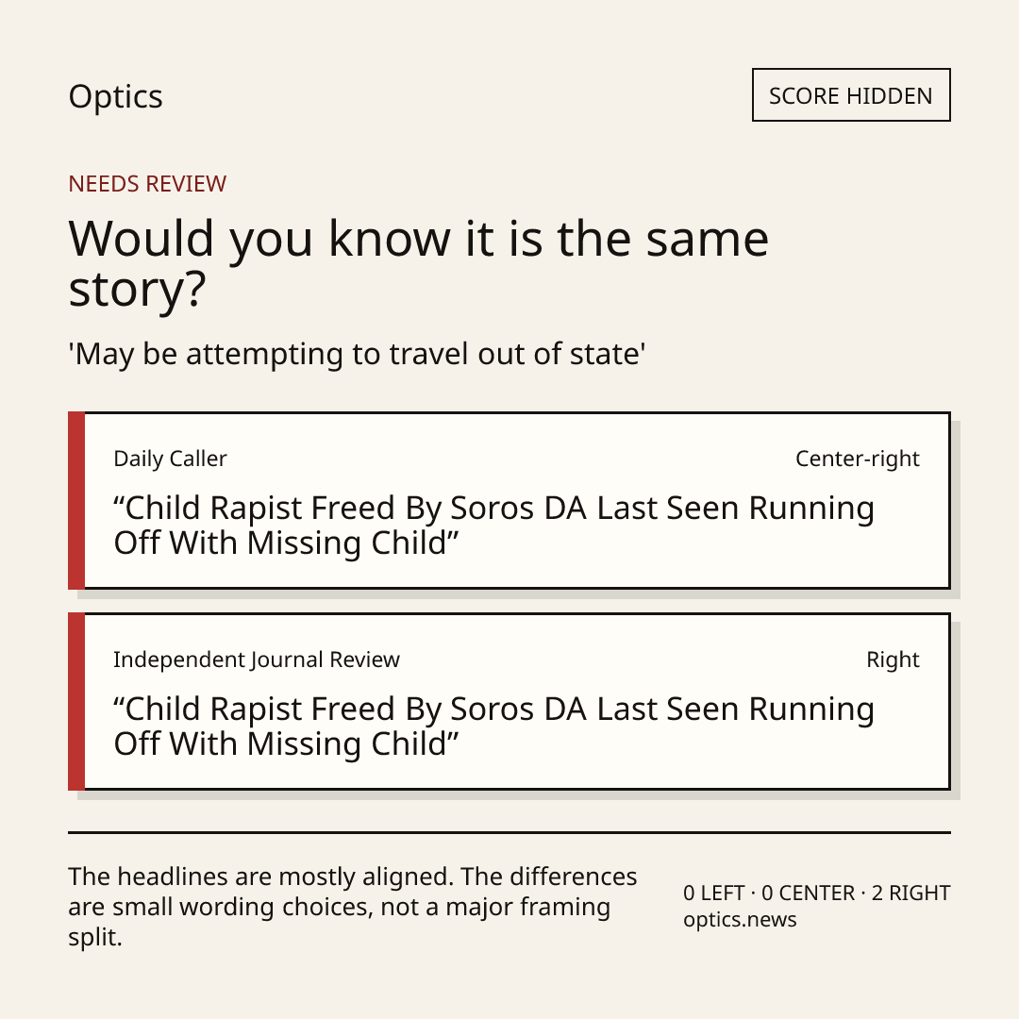
Task: Open the optics.news link
Action: point(740,920)
